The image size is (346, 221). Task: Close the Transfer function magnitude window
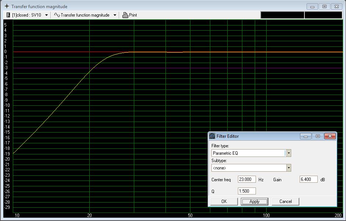tap(336, 6)
